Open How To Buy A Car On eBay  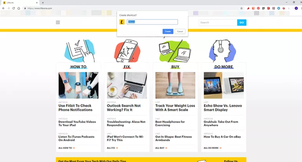pyautogui.click(x=222, y=137)
